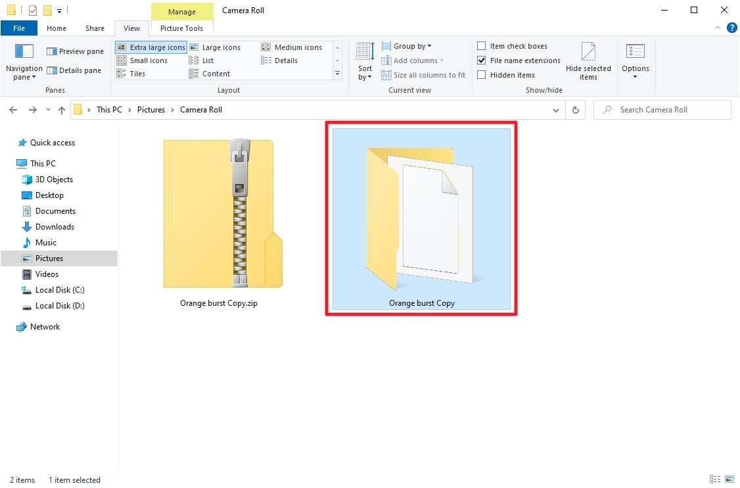Open the recent locations dropdown
Image resolution: width=740 pixels, height=488 pixels.
click(x=48, y=110)
